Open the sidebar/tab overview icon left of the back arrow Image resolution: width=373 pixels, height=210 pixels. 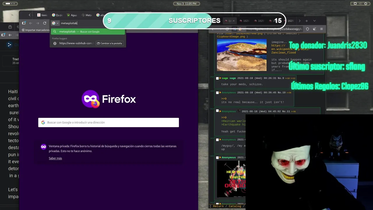coord(24,23)
